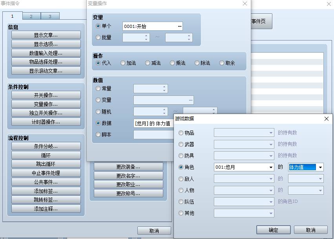Switch to tab 1 of event commands
Screen dimensions: 334x239
(x=12, y=16)
